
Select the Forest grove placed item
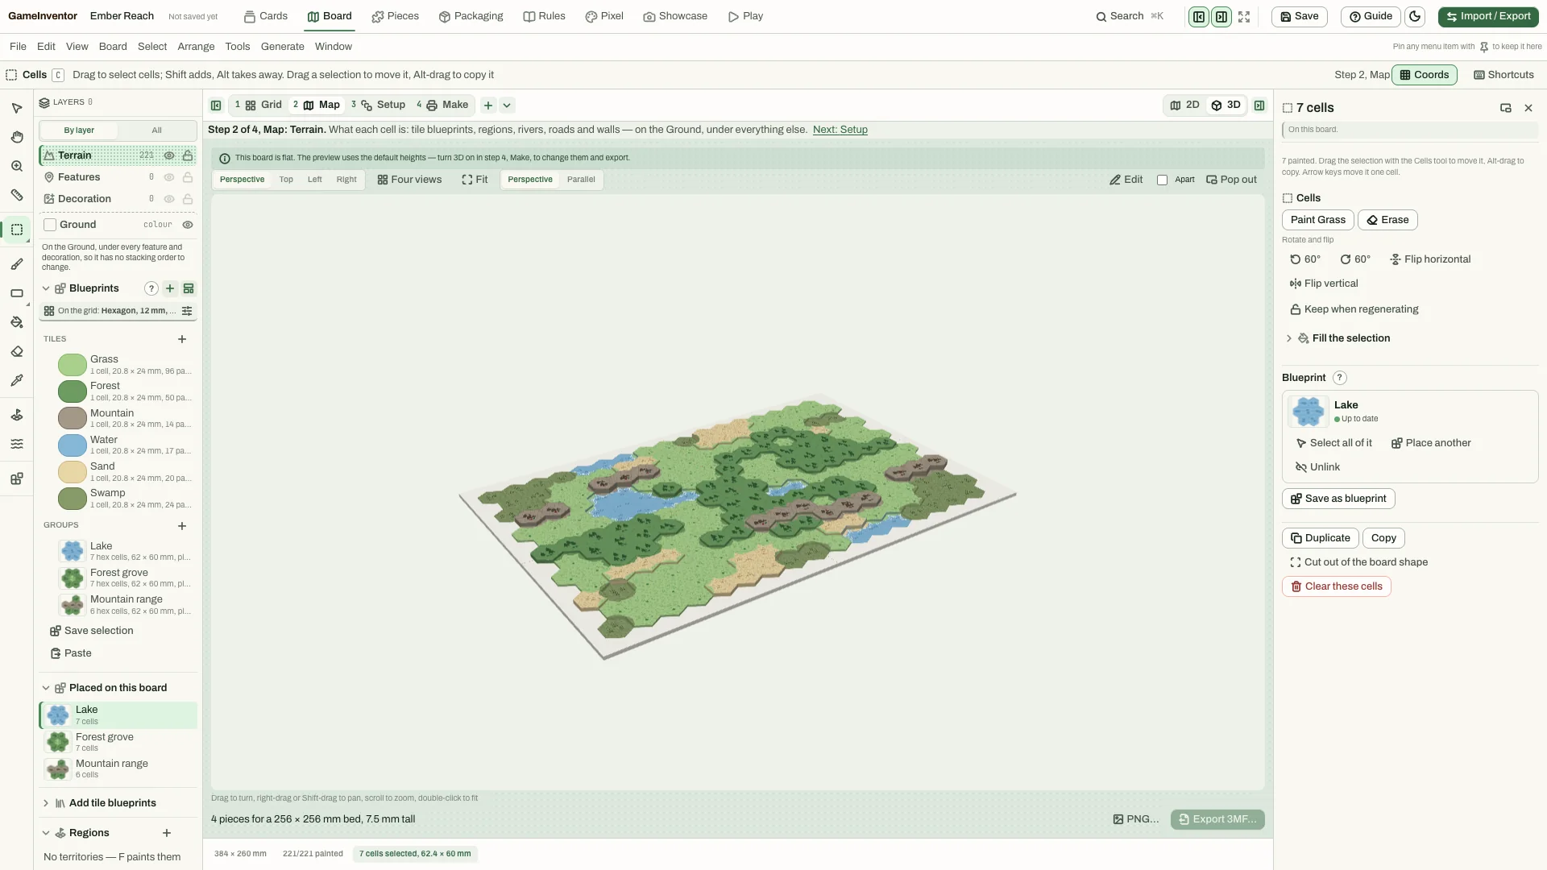tap(118, 742)
